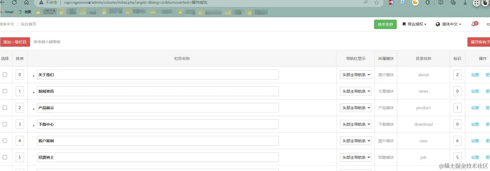Viewport: 490px width, 171px height.
Task: Click the 标识 field for about row
Action: click(457, 75)
